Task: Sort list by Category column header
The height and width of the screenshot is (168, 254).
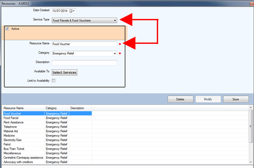Action: (57, 108)
